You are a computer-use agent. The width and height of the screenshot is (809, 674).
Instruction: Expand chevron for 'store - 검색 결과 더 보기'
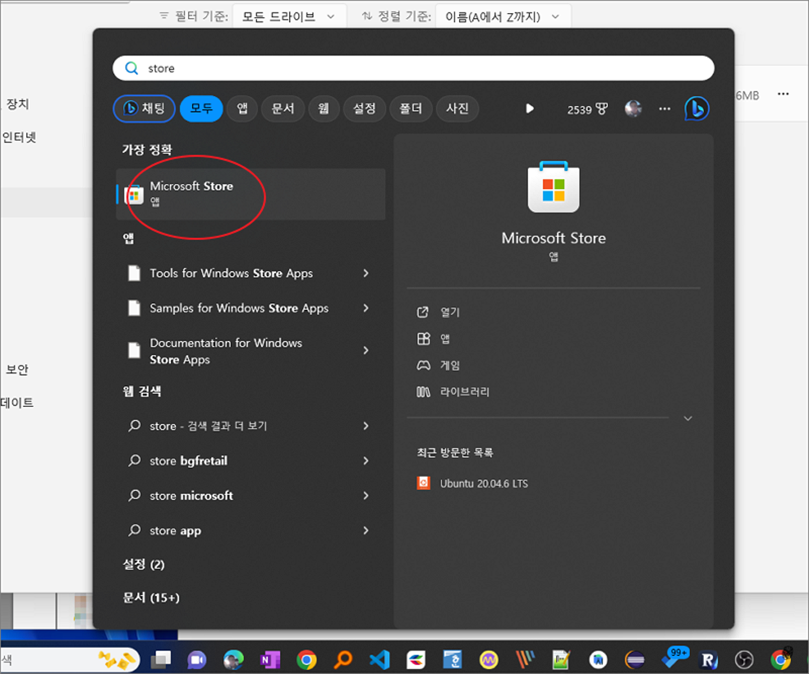[x=366, y=426]
